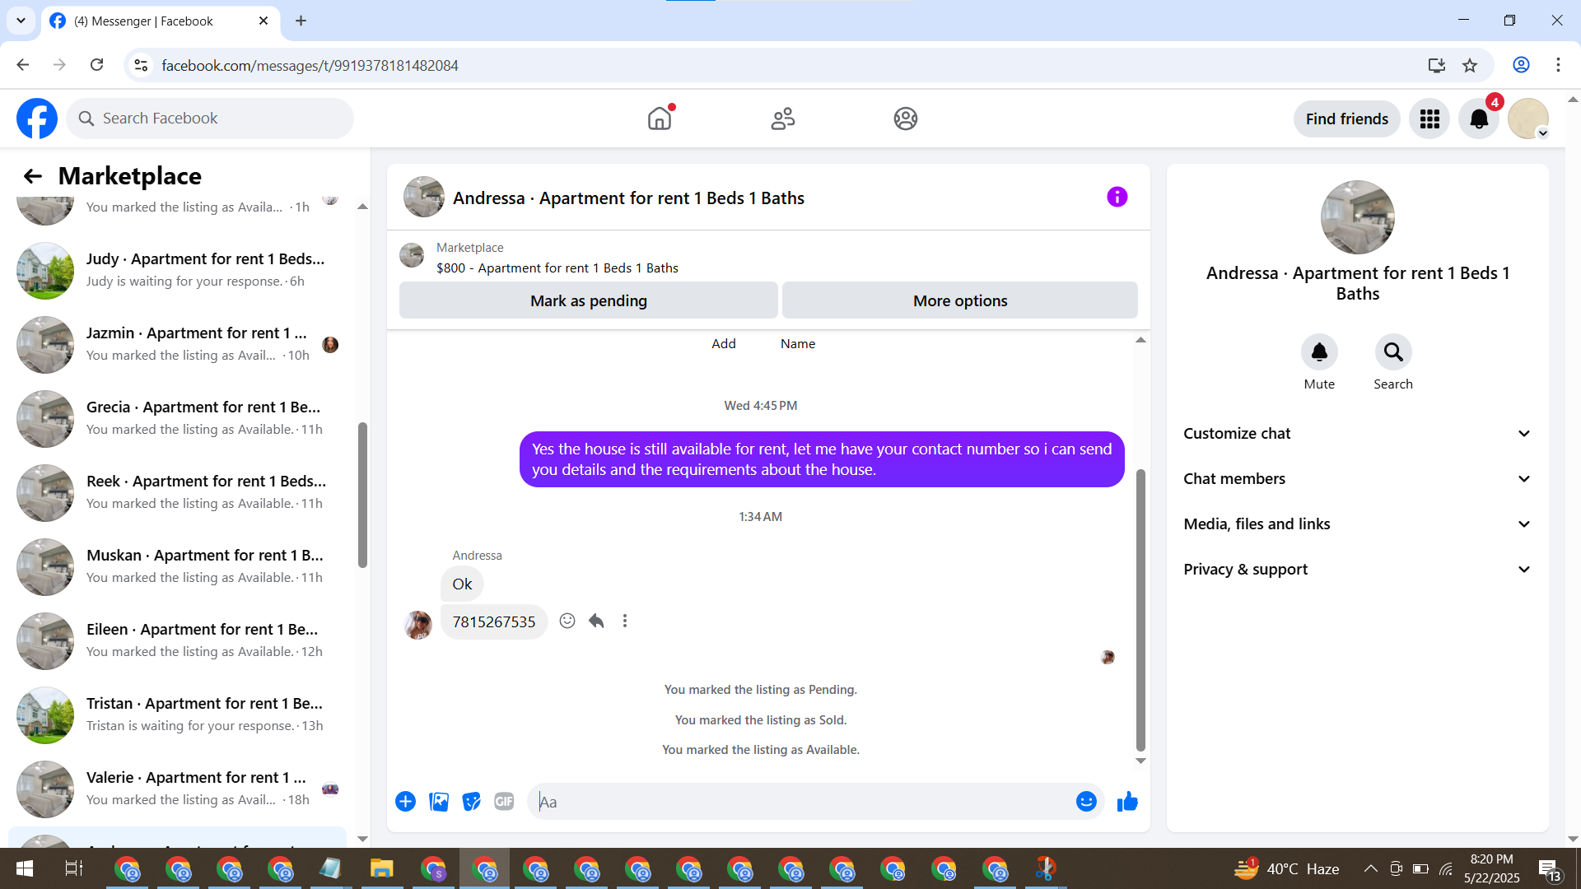Click Find friends button
The height and width of the screenshot is (889, 1581).
pyautogui.click(x=1347, y=119)
